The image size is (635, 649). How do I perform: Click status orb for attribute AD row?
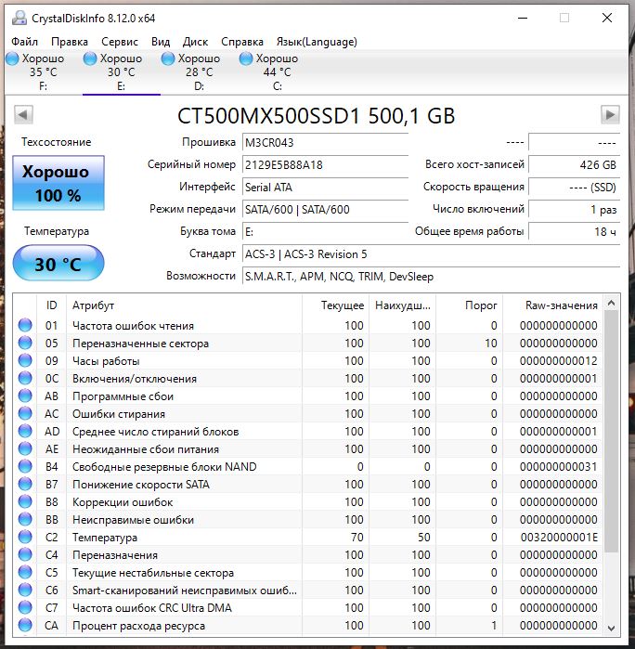point(25,432)
